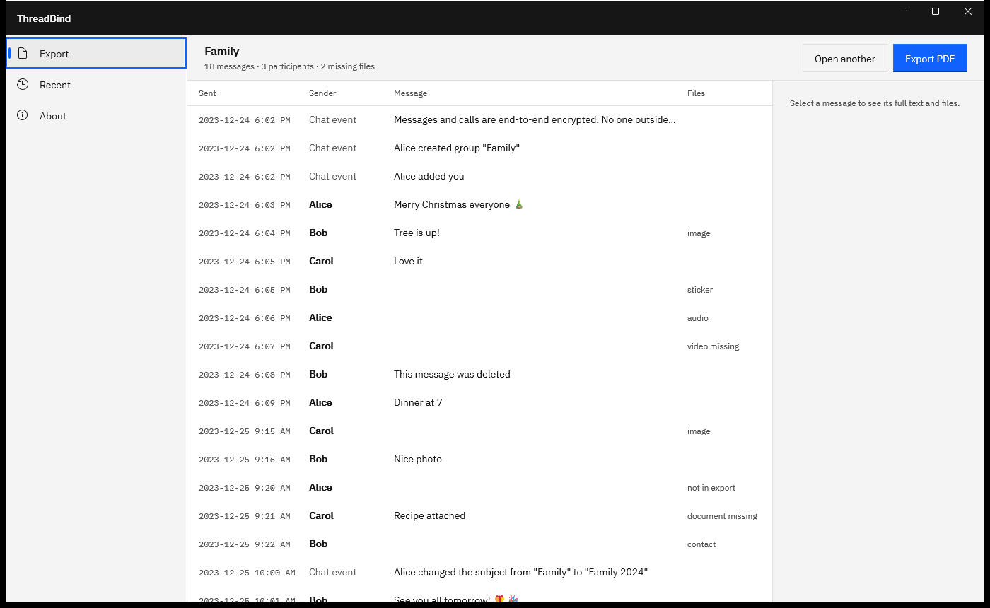
Task: Select the end-to-end encrypted chat event row
Action: (479, 120)
